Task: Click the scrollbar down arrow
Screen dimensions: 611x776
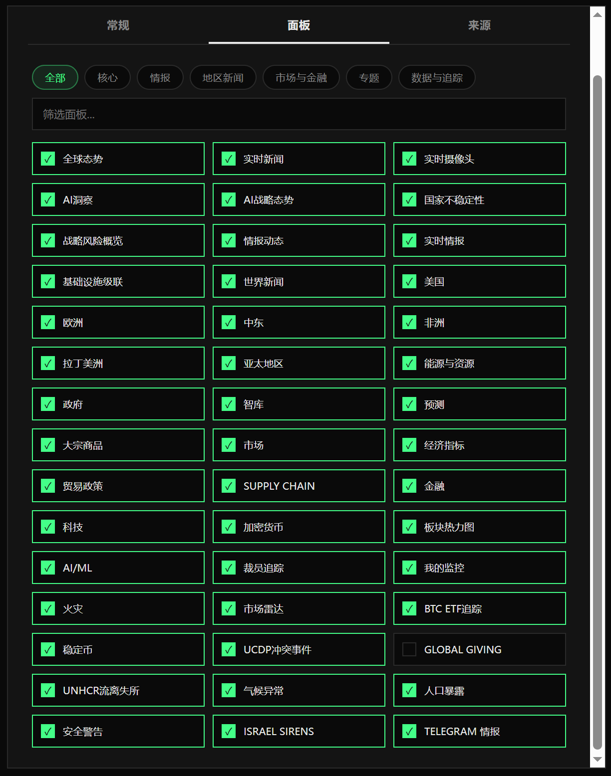Action: tap(597, 760)
